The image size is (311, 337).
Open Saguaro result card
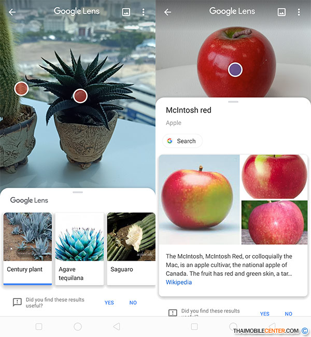(x=131, y=249)
